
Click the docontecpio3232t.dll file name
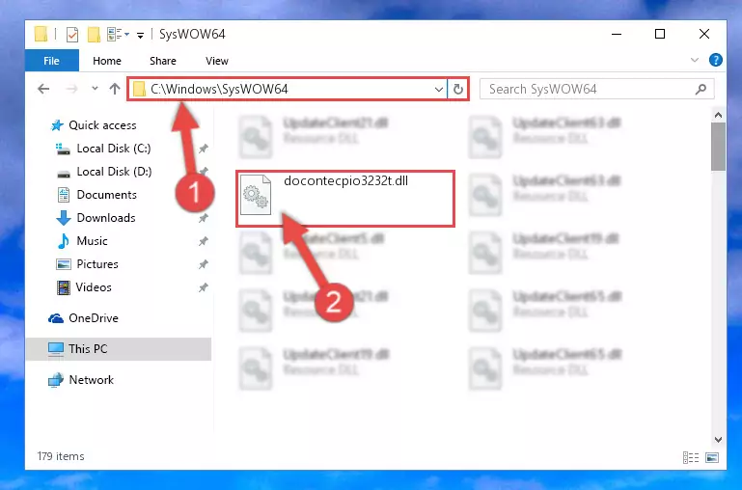pyautogui.click(x=346, y=181)
